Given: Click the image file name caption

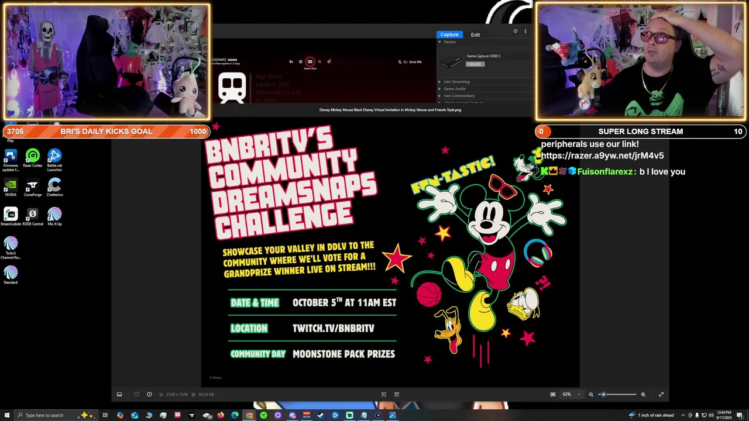Looking at the screenshot, I should coord(390,109).
